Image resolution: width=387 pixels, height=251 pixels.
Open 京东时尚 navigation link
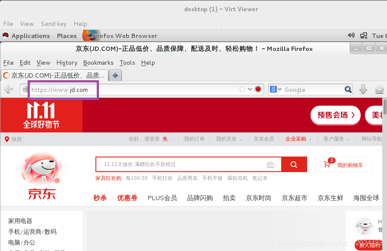click(x=259, y=198)
